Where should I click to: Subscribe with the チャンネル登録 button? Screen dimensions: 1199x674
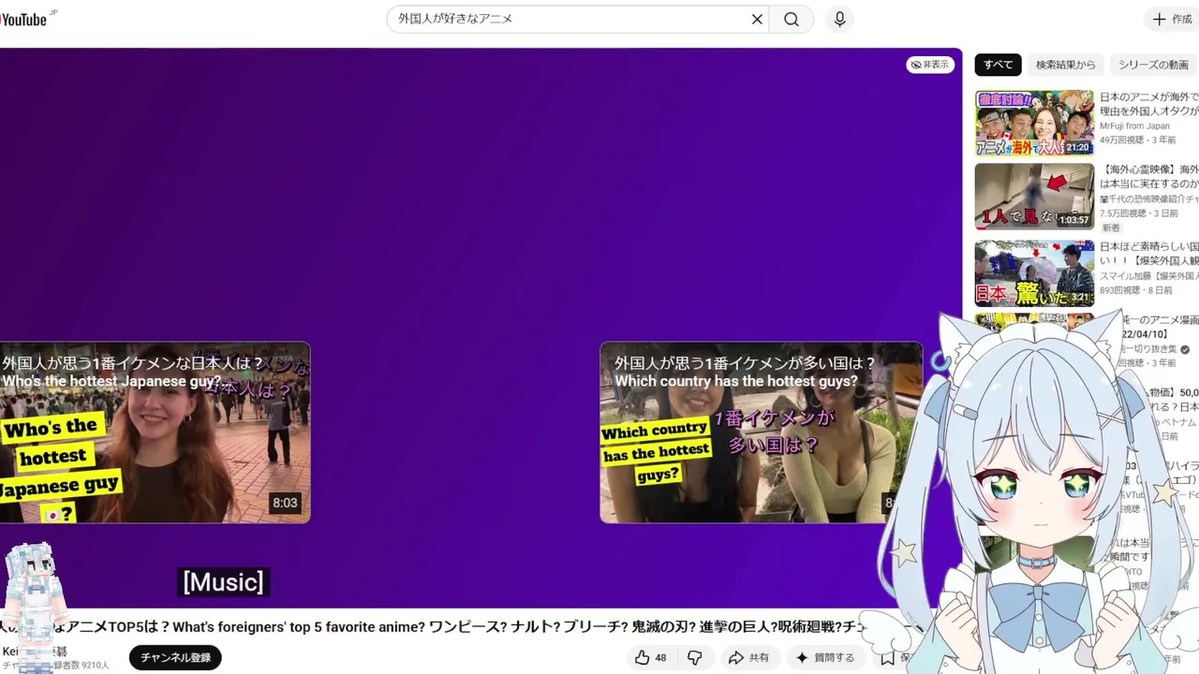click(175, 658)
